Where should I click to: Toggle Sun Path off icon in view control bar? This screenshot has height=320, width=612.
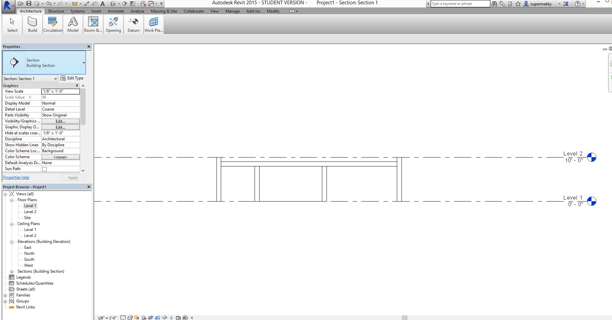coord(137,318)
